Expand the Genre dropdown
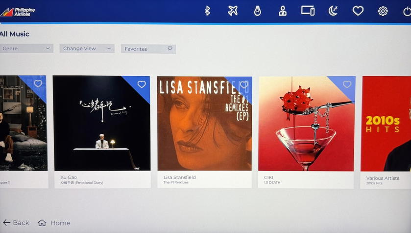This screenshot has width=411, height=233. coord(26,48)
